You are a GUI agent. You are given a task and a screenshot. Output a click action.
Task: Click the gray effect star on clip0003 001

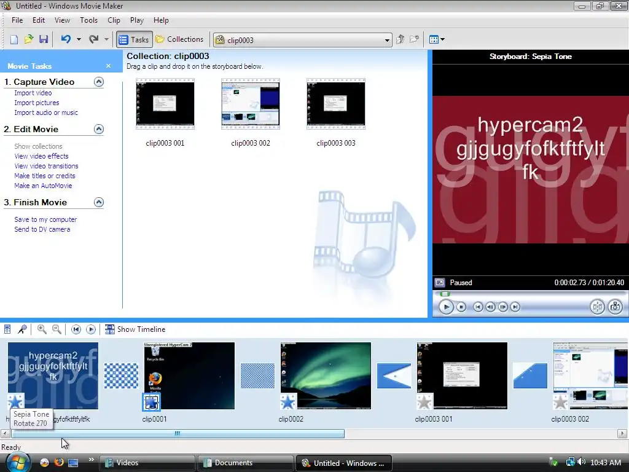424,402
